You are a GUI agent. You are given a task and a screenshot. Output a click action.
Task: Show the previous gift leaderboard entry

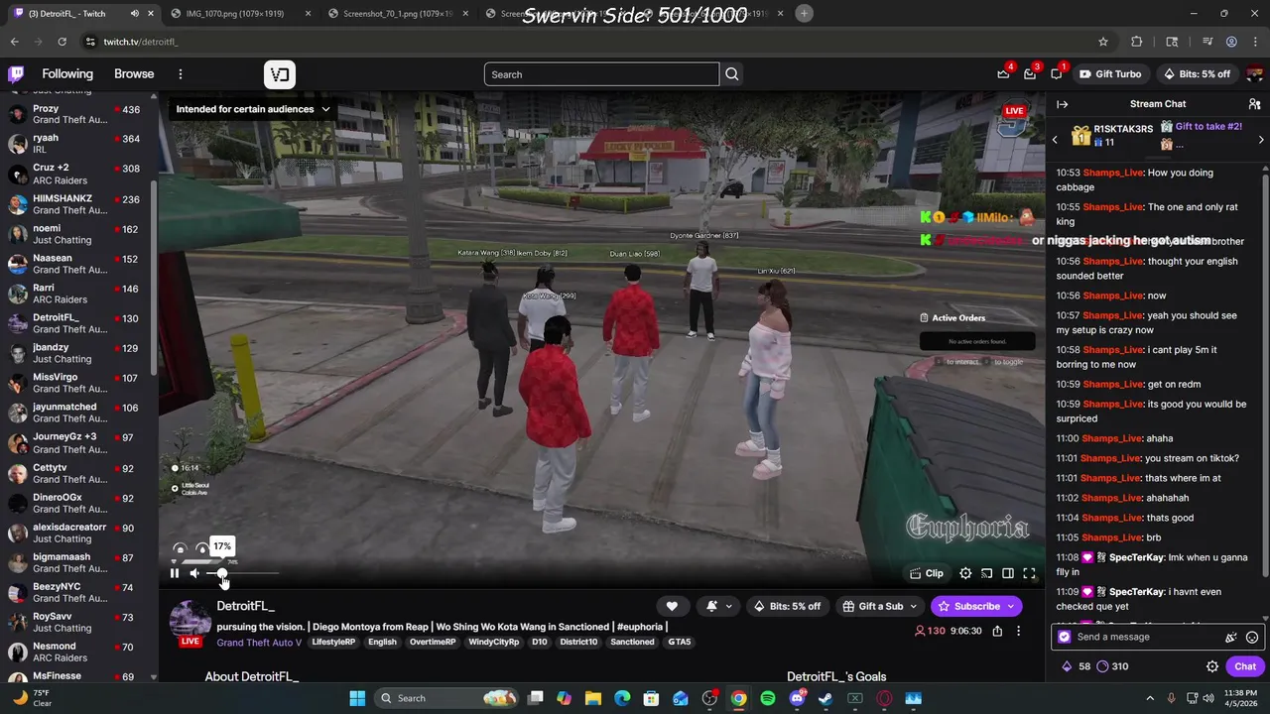[x=1055, y=140]
